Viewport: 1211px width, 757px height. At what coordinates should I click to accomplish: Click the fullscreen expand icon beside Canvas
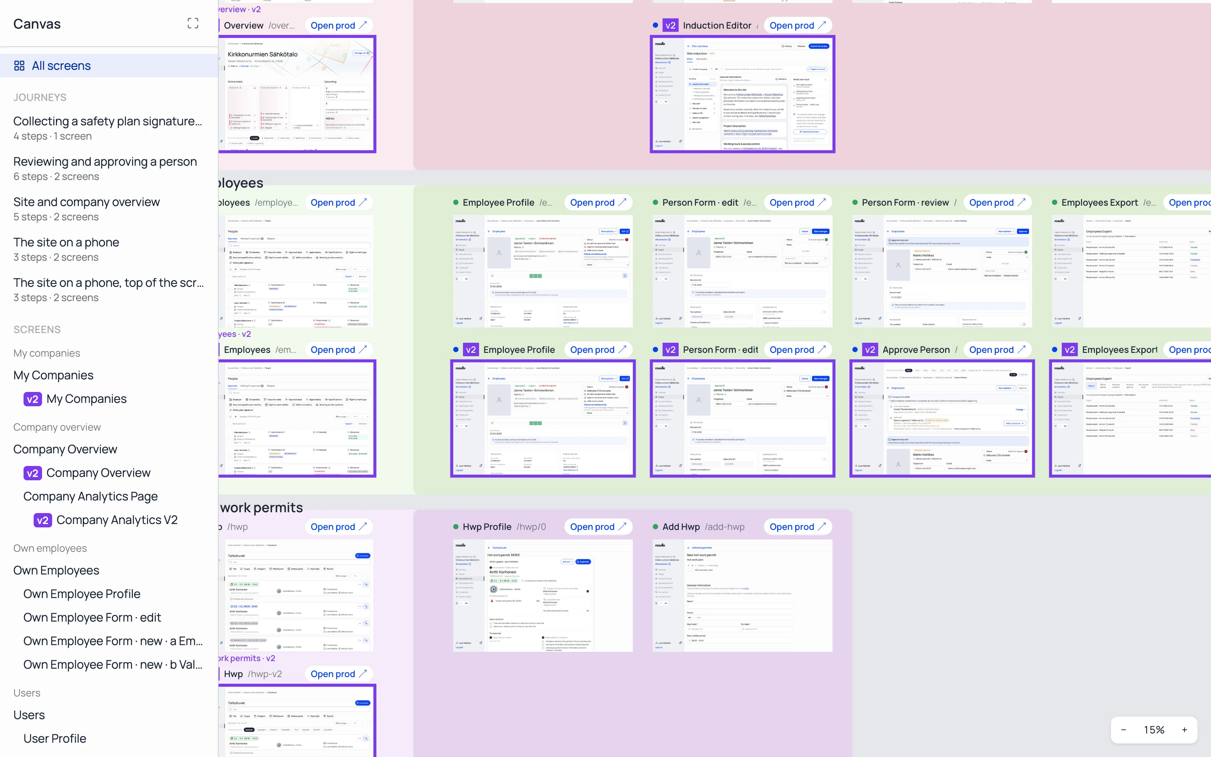(x=193, y=24)
